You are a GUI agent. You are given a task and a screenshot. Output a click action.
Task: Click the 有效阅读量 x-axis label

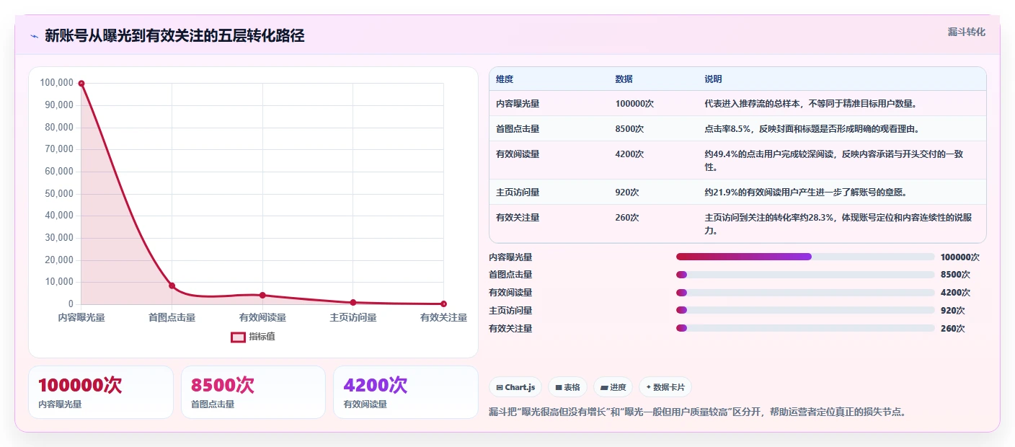(x=262, y=317)
